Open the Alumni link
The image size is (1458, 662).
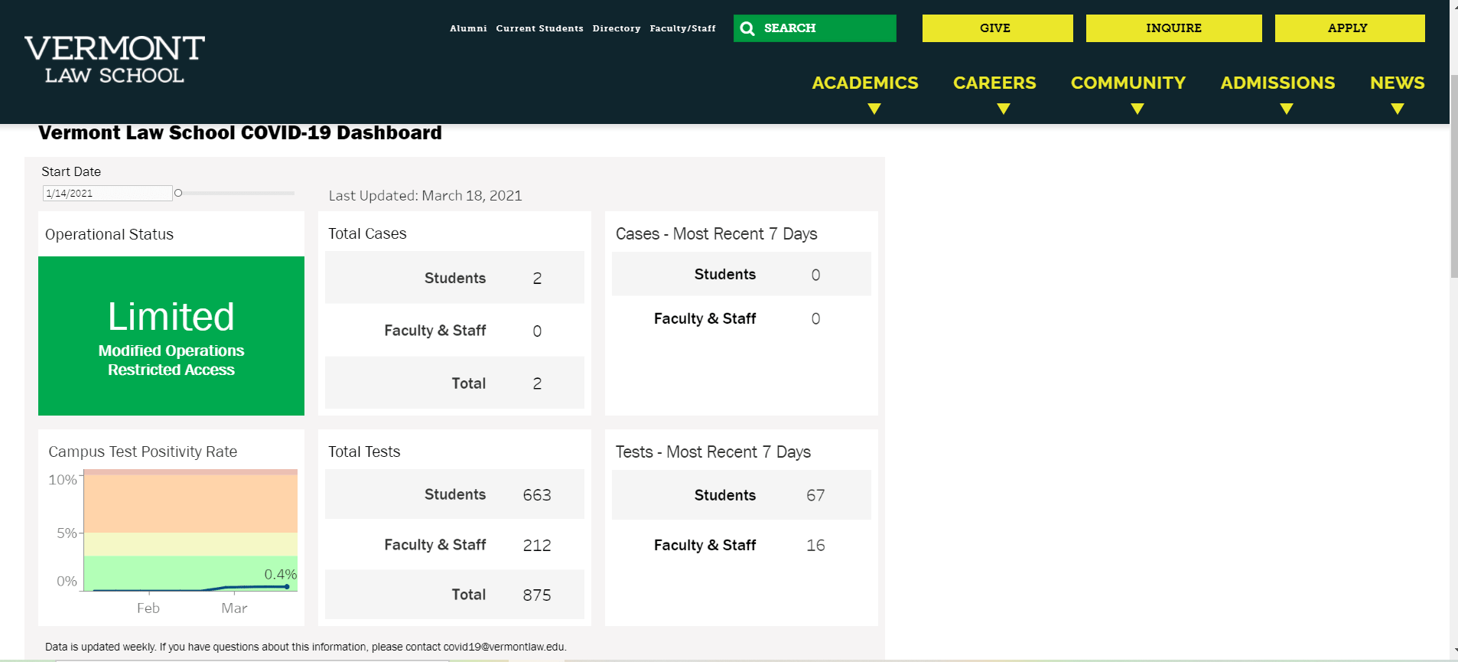click(468, 28)
